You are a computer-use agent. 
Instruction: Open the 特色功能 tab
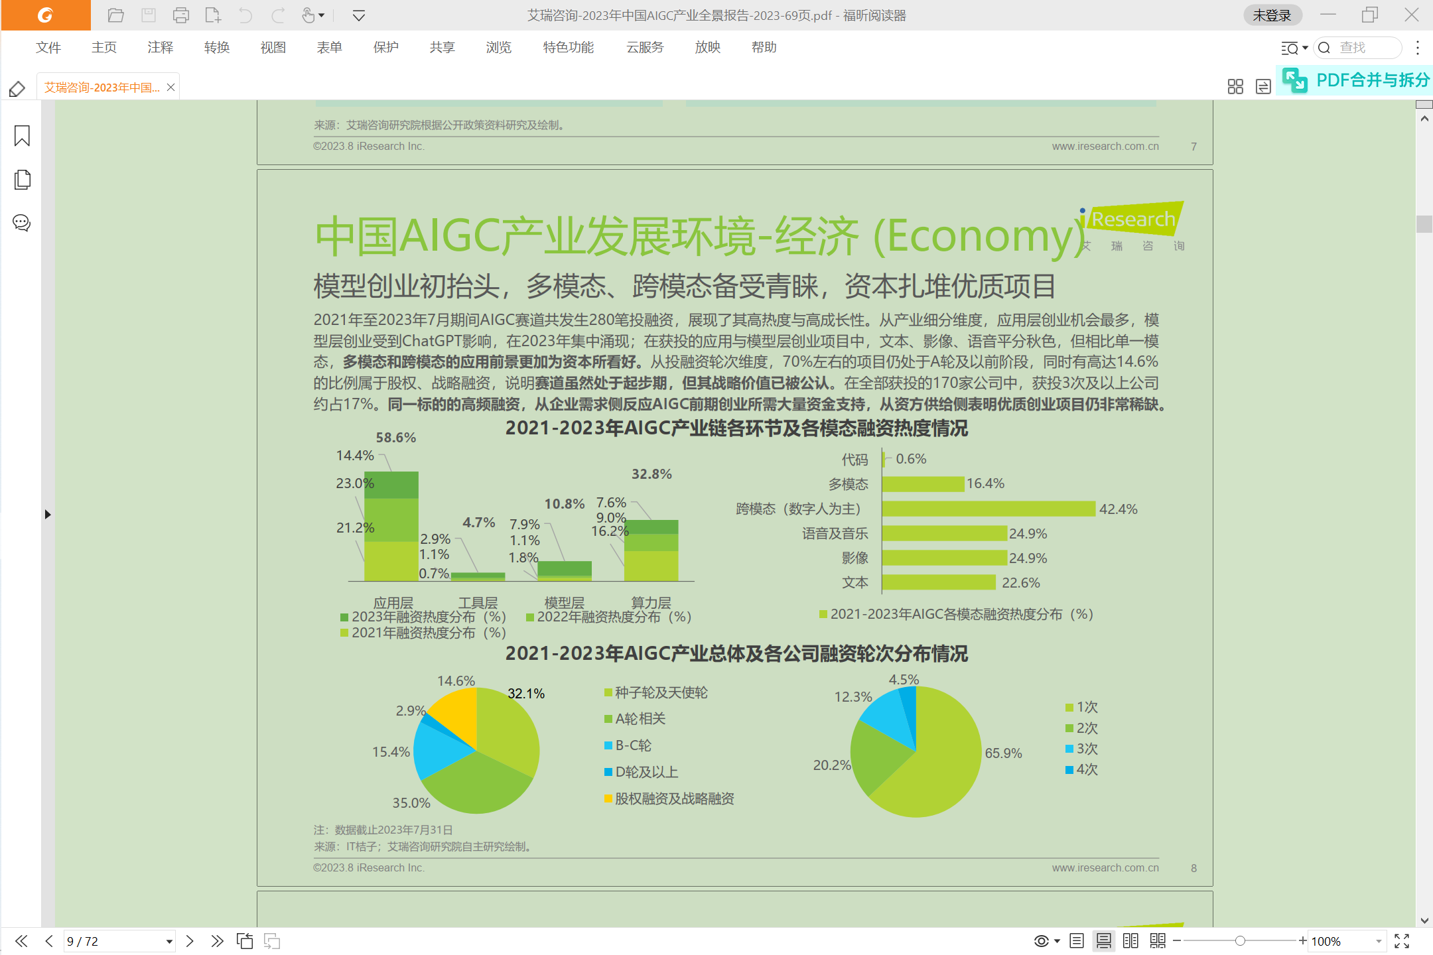point(569,47)
